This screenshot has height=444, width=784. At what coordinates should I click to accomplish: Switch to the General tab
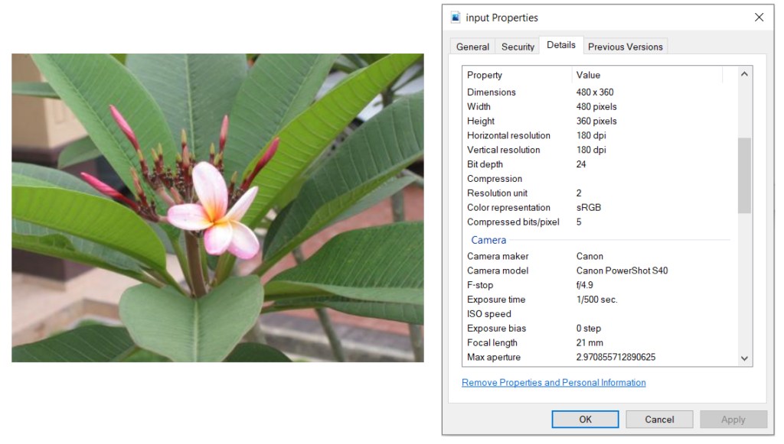[472, 47]
